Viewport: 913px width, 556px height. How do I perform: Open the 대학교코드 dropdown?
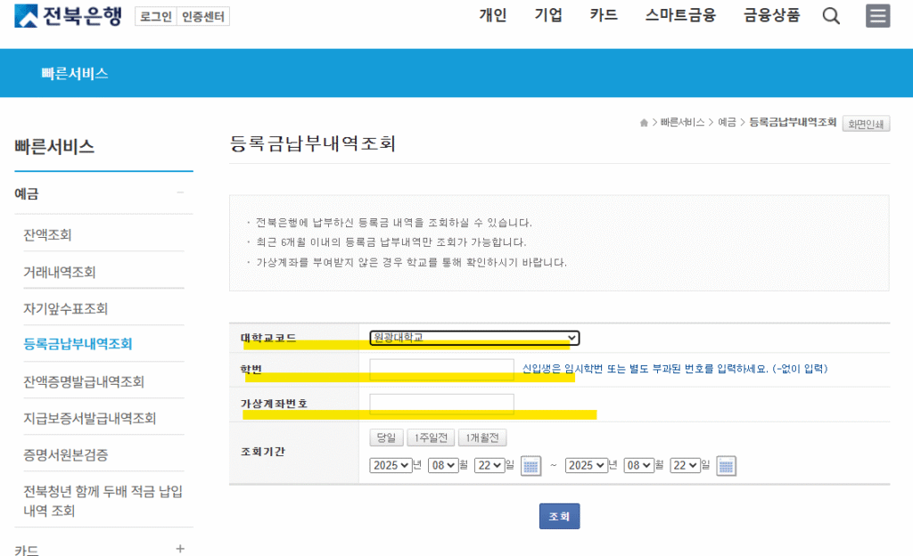(474, 338)
